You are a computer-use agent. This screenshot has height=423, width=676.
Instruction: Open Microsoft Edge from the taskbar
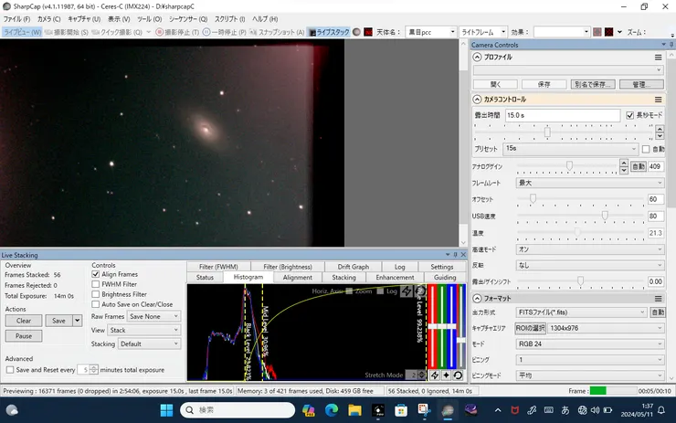[331, 409]
